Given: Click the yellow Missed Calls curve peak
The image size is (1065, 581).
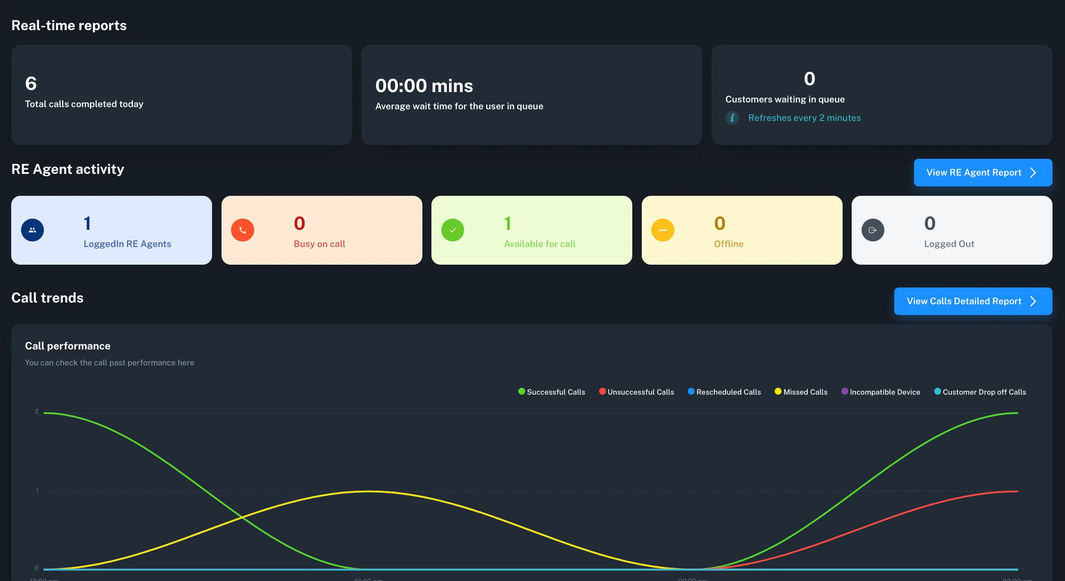Looking at the screenshot, I should [368, 491].
